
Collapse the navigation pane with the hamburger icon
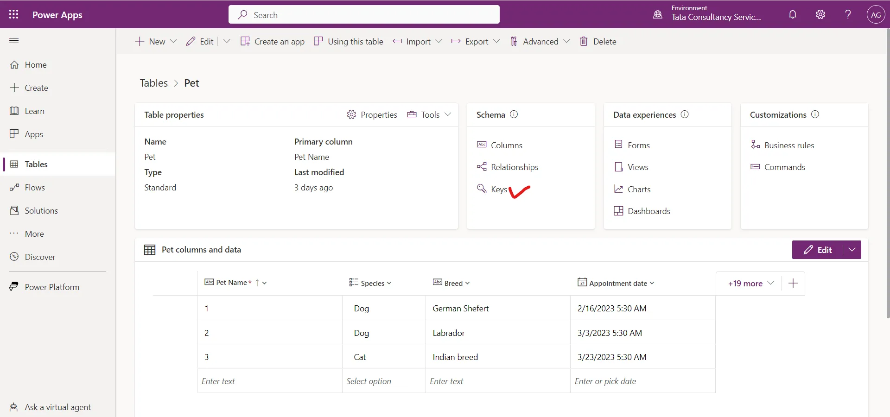tap(14, 41)
